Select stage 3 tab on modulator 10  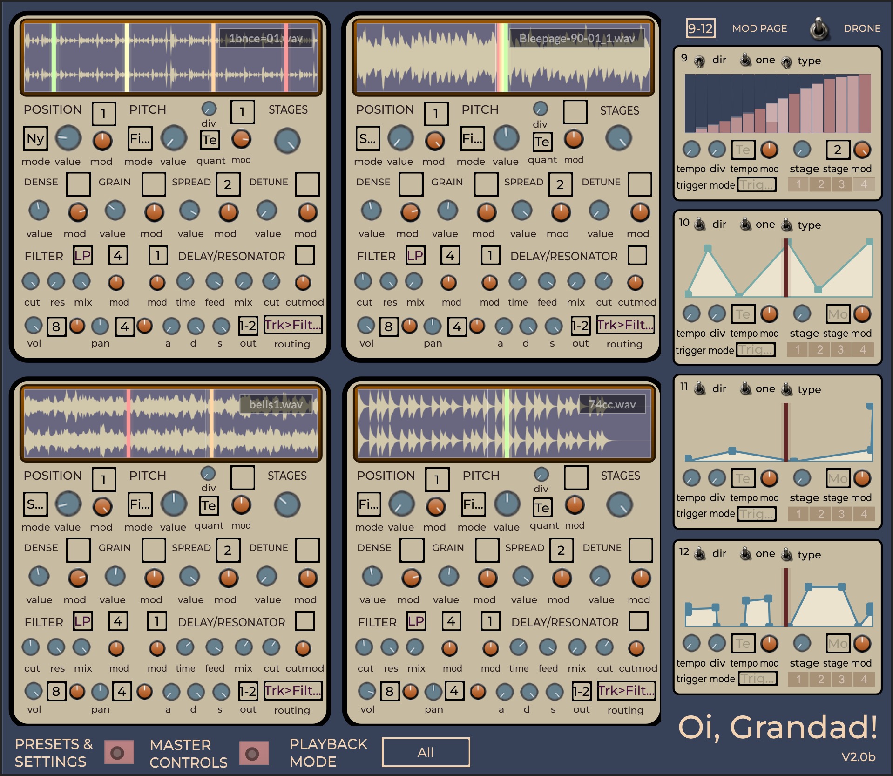[841, 349]
